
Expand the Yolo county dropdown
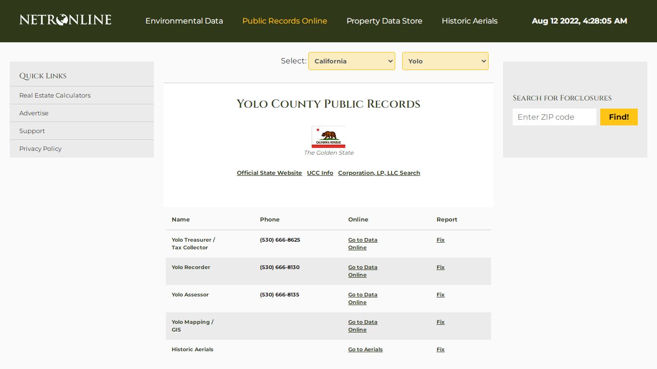[x=445, y=61]
